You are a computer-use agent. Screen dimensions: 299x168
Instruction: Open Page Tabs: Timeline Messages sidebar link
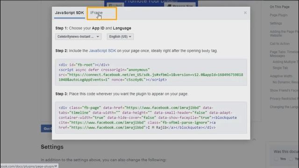tap(284, 54)
